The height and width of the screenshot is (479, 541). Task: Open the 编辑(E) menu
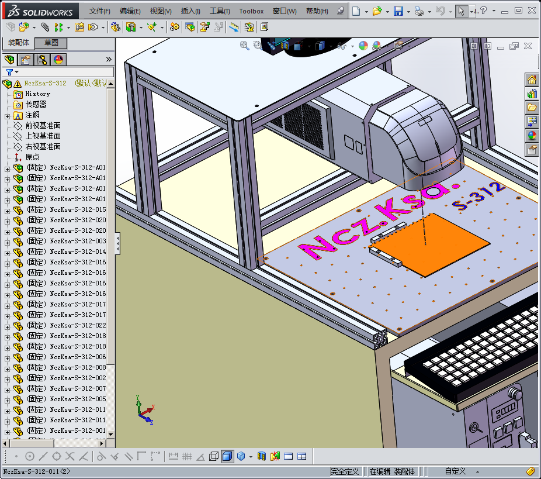130,11
